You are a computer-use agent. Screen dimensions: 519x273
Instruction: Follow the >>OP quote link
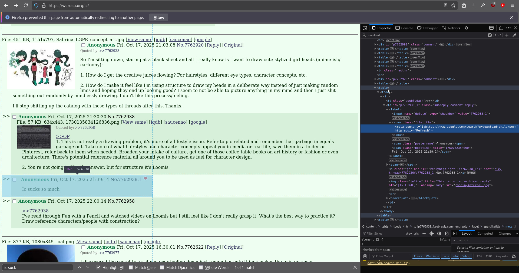[63, 136]
